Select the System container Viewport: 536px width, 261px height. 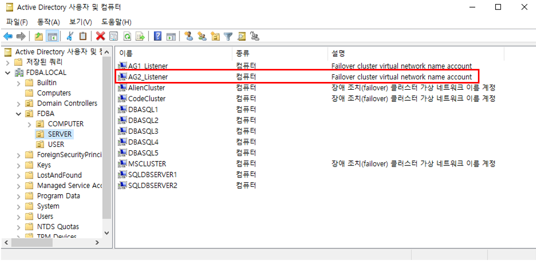coord(48,206)
